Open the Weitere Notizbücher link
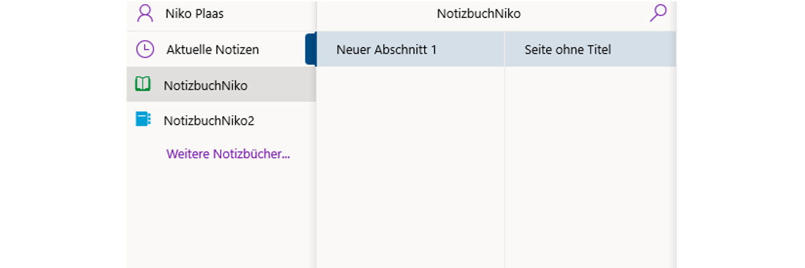This screenshot has width=805, height=268. point(228,154)
